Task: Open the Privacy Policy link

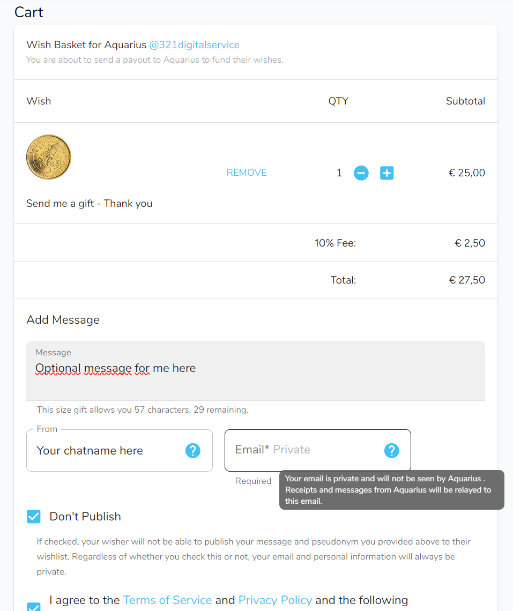Action: (x=275, y=600)
